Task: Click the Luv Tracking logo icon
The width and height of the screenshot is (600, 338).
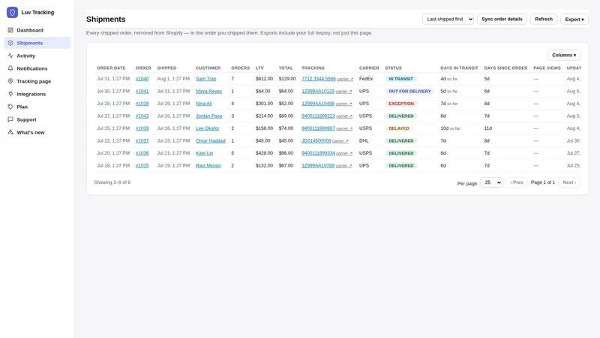Action: click(x=12, y=12)
